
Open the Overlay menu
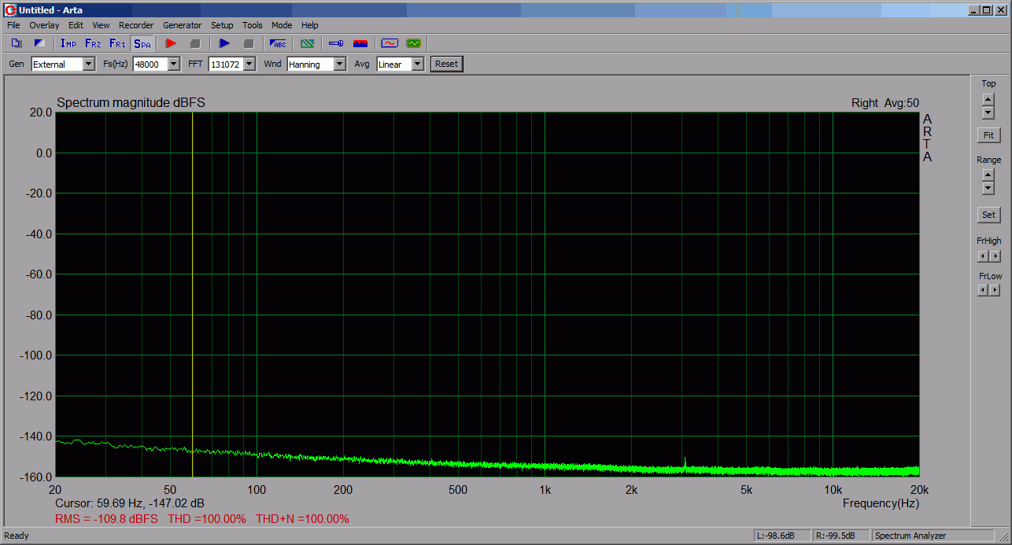[x=44, y=25]
